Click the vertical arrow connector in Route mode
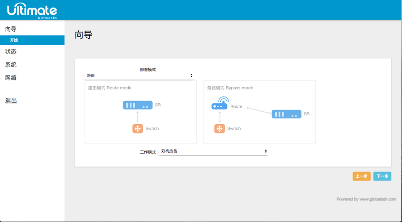The image size is (402, 222). (138, 117)
